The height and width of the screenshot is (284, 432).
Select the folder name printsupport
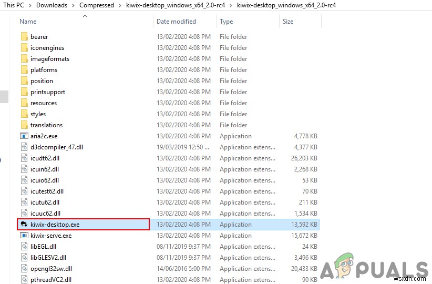(x=48, y=92)
